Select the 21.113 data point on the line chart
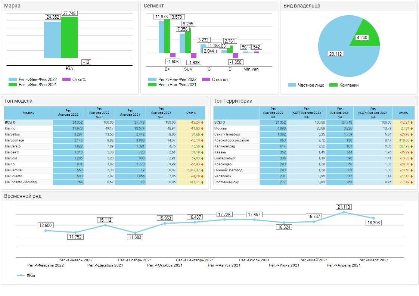 tap(344, 212)
